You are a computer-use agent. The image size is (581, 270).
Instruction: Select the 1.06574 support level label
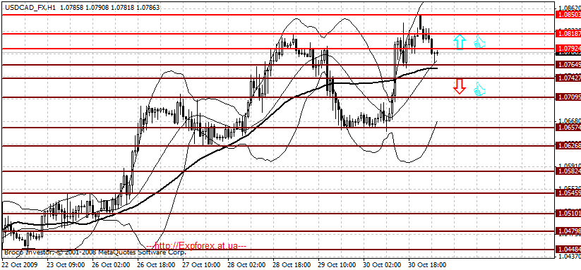pyautogui.click(x=569, y=128)
